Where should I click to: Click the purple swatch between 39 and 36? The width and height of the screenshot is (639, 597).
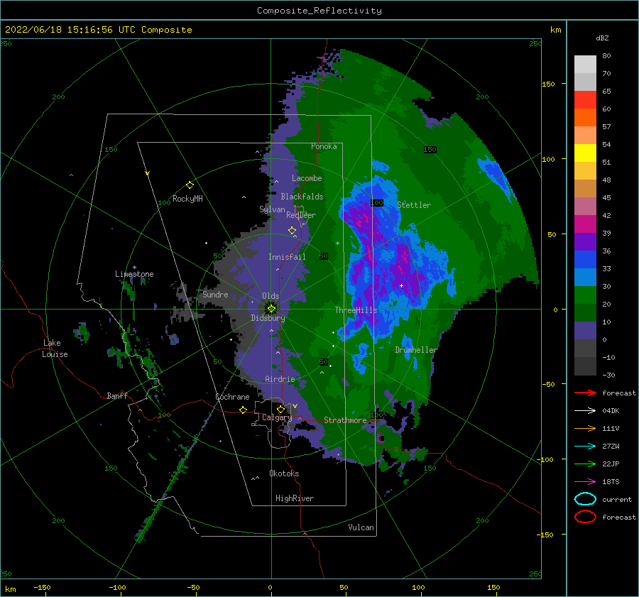pyautogui.click(x=585, y=241)
